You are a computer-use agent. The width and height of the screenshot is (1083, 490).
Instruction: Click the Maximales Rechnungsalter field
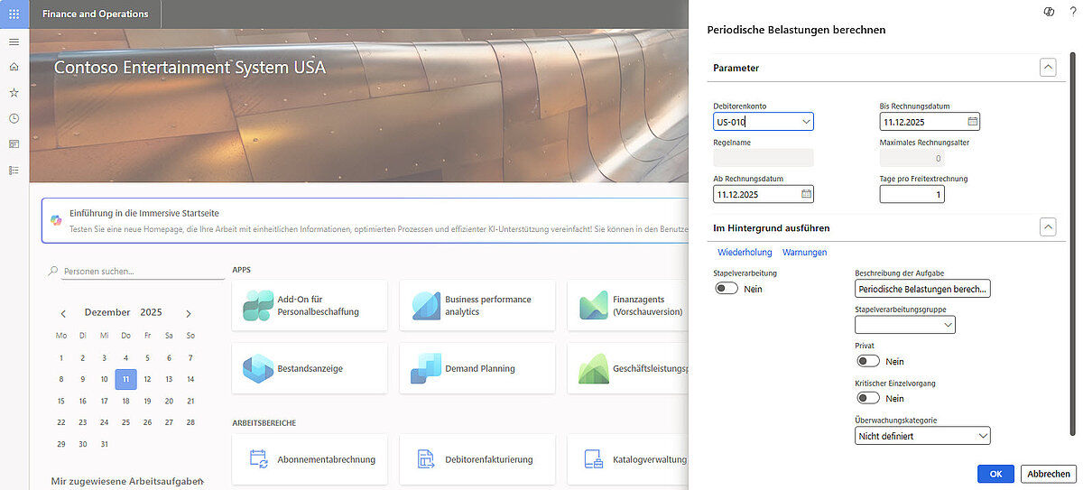click(912, 158)
